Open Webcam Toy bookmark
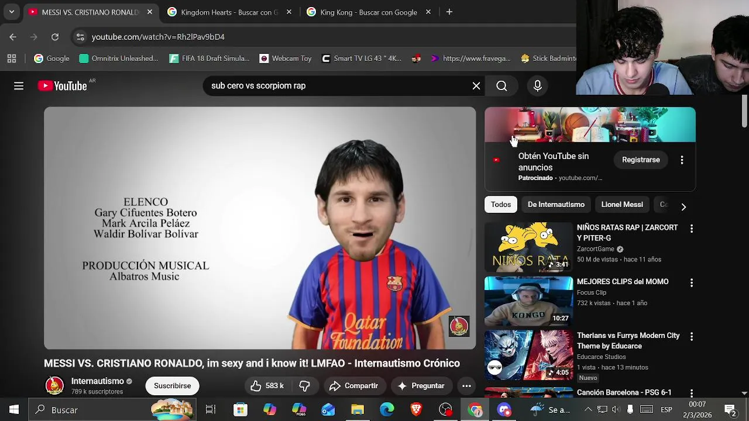749x421 pixels. 286,58
